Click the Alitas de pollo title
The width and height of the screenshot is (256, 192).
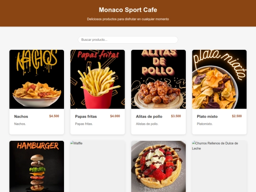149,117
